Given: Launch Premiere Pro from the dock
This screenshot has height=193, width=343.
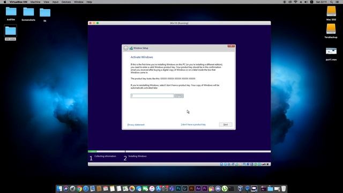Looking at the screenshot, I should [x=205, y=189].
